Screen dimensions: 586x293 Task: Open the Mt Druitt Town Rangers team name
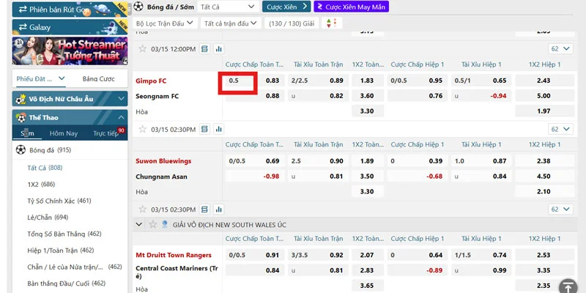pos(174,255)
